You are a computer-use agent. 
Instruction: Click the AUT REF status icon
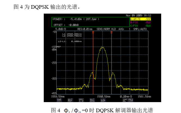click(x=70, y=100)
